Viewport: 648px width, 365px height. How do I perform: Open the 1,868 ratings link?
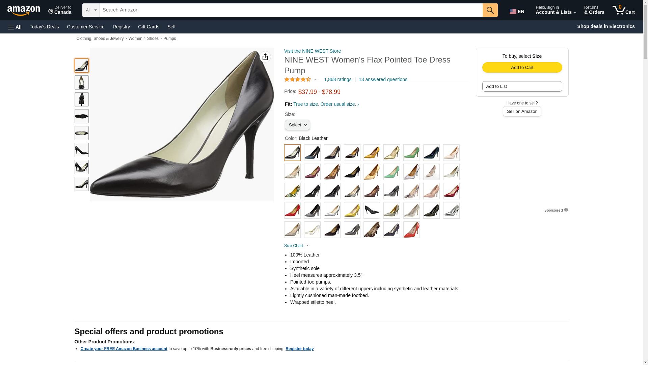(x=337, y=80)
